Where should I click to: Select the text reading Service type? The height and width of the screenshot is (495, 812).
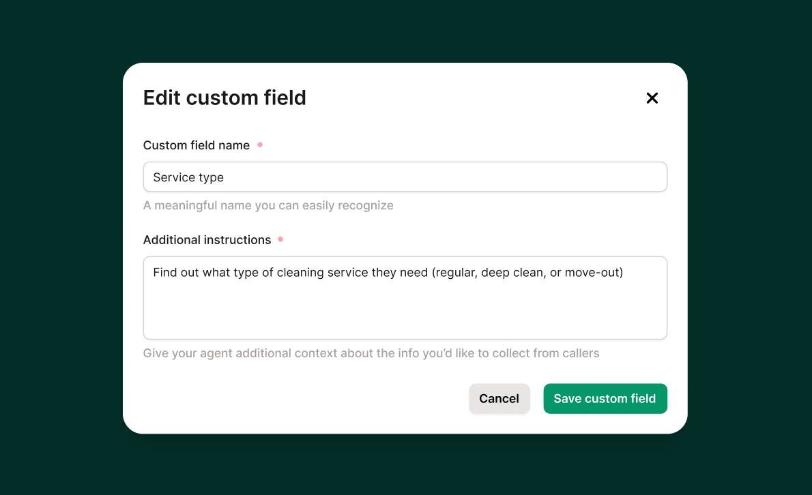click(188, 177)
